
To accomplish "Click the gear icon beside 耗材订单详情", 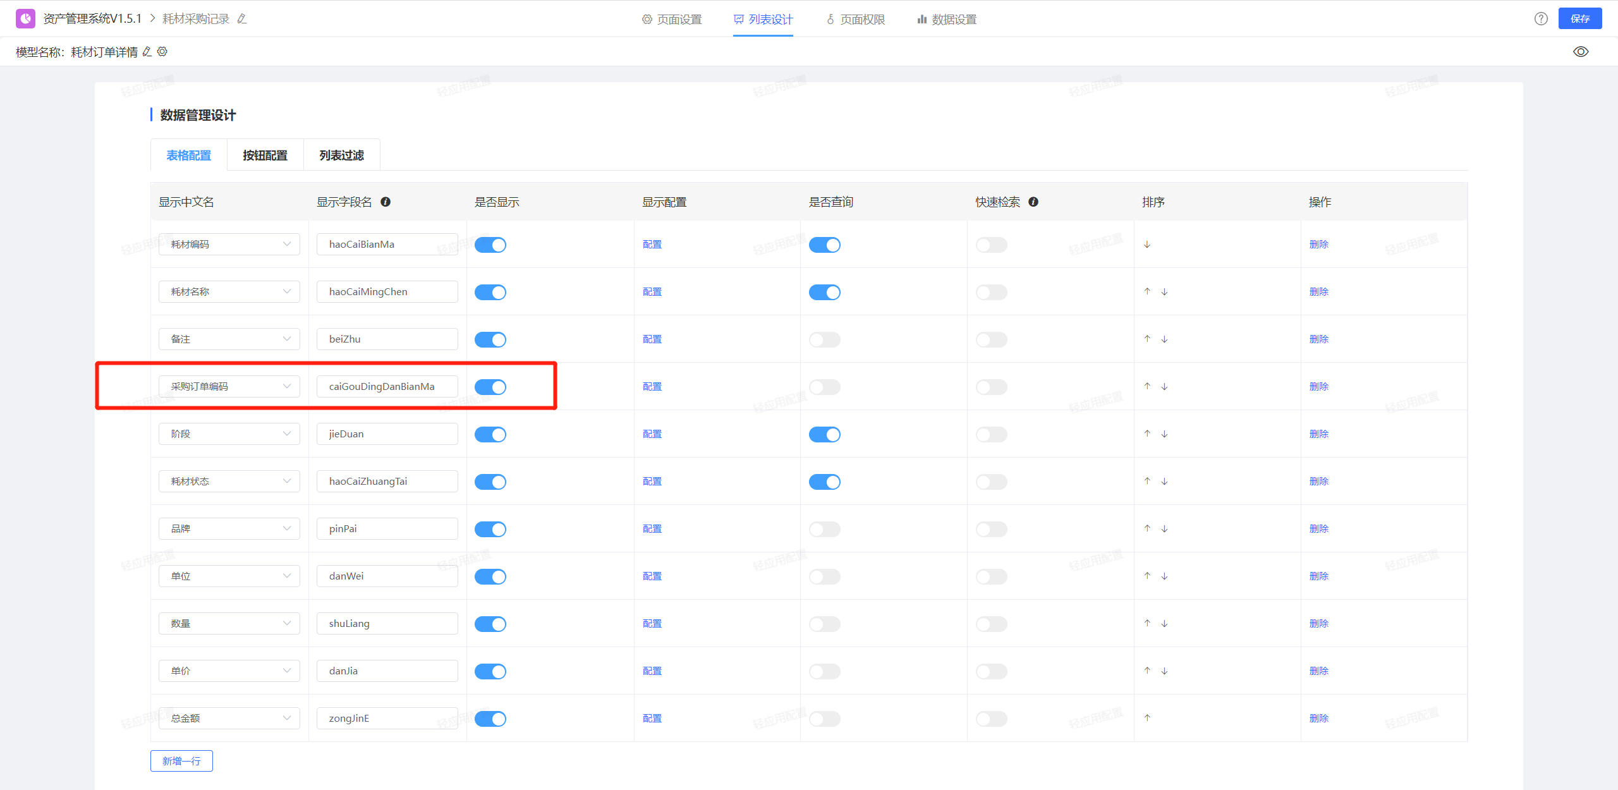I will [x=162, y=52].
